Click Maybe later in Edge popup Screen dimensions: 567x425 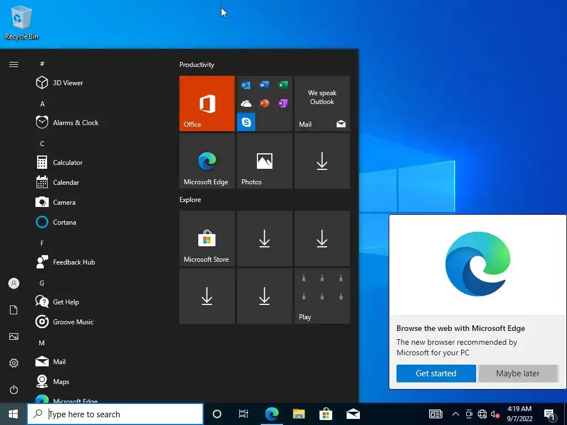point(518,374)
